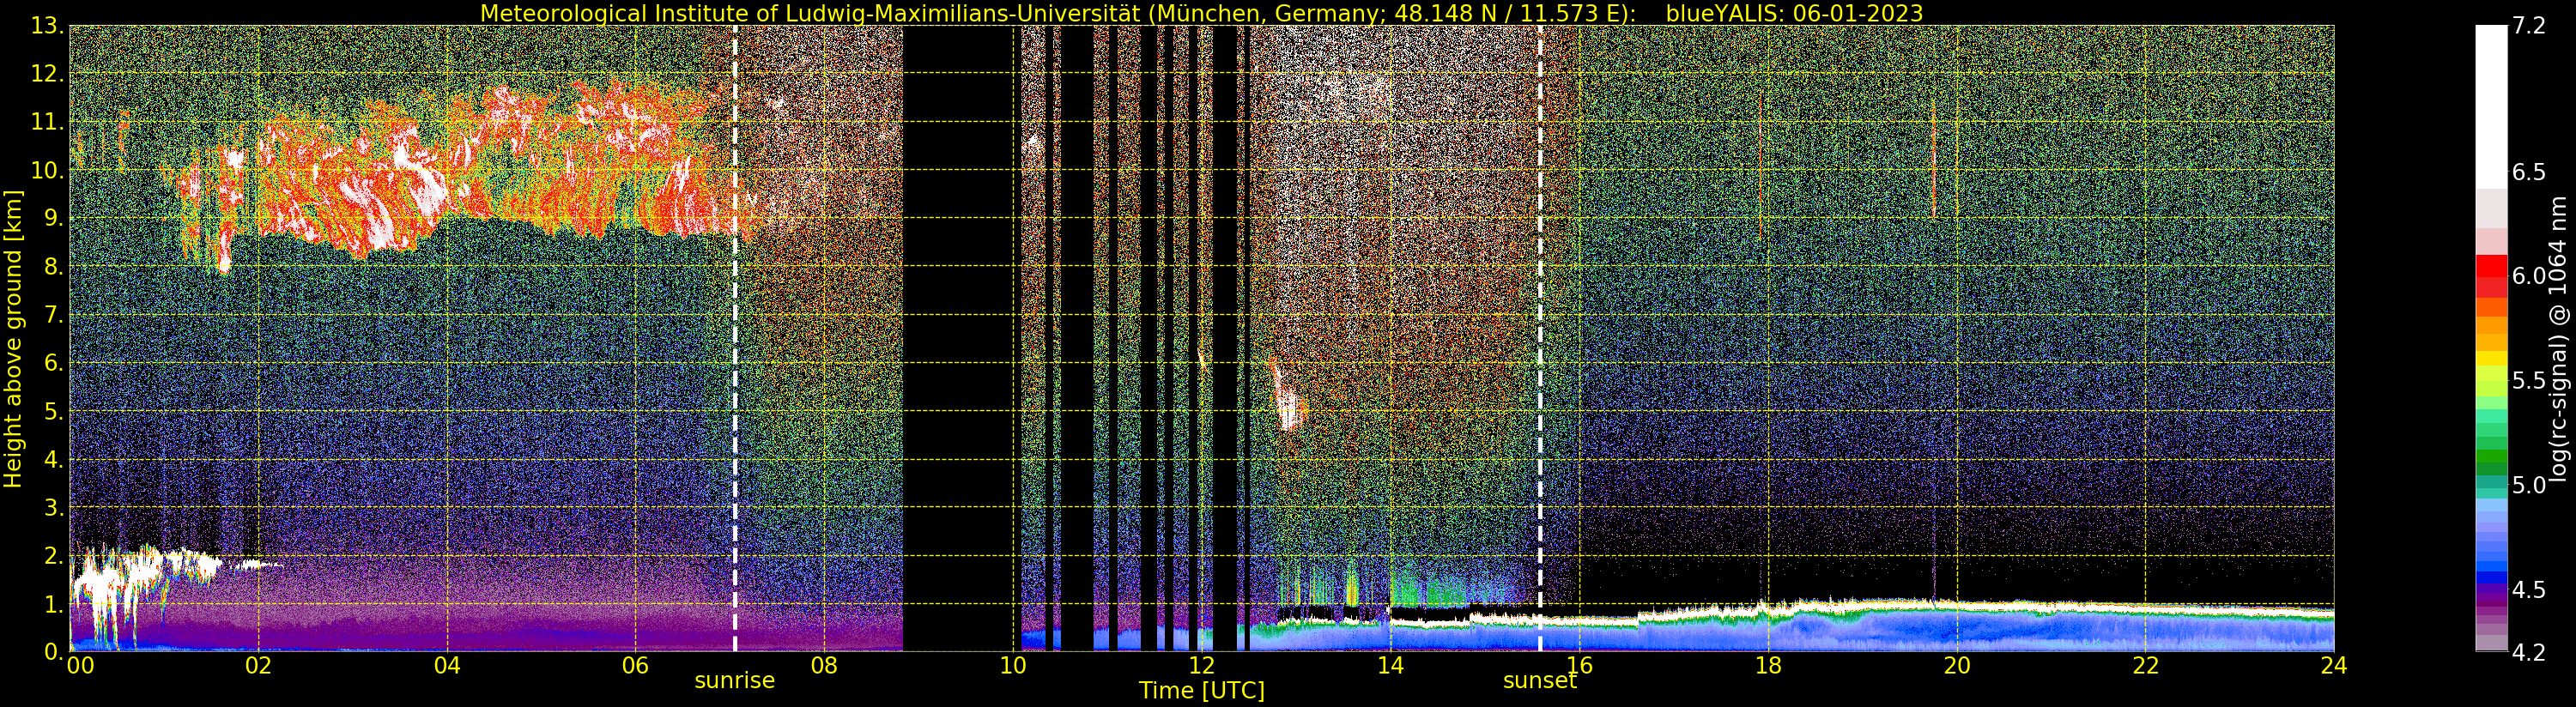This screenshot has width=2576, height=707.
Task: Click the '22' time axis tick label
Action: tap(2146, 665)
